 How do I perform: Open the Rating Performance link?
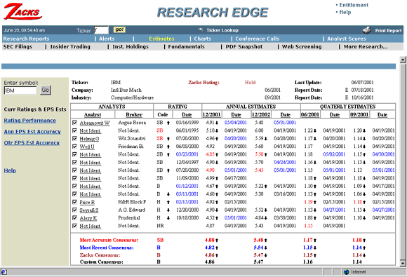point(30,121)
